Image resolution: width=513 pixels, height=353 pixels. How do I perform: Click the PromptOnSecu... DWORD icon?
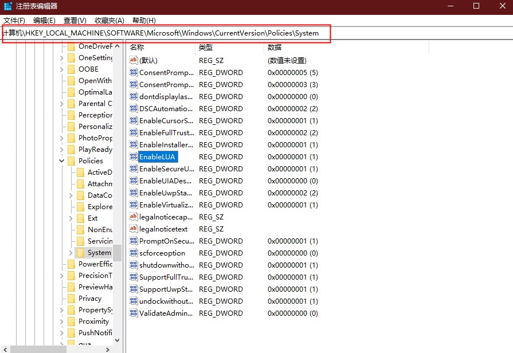tap(133, 241)
